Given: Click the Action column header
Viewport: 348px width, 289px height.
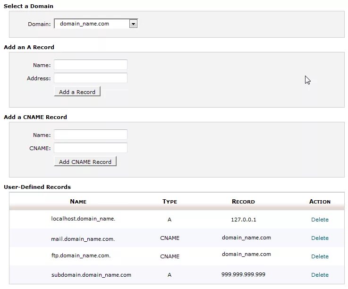Looking at the screenshot, I should [x=320, y=202].
